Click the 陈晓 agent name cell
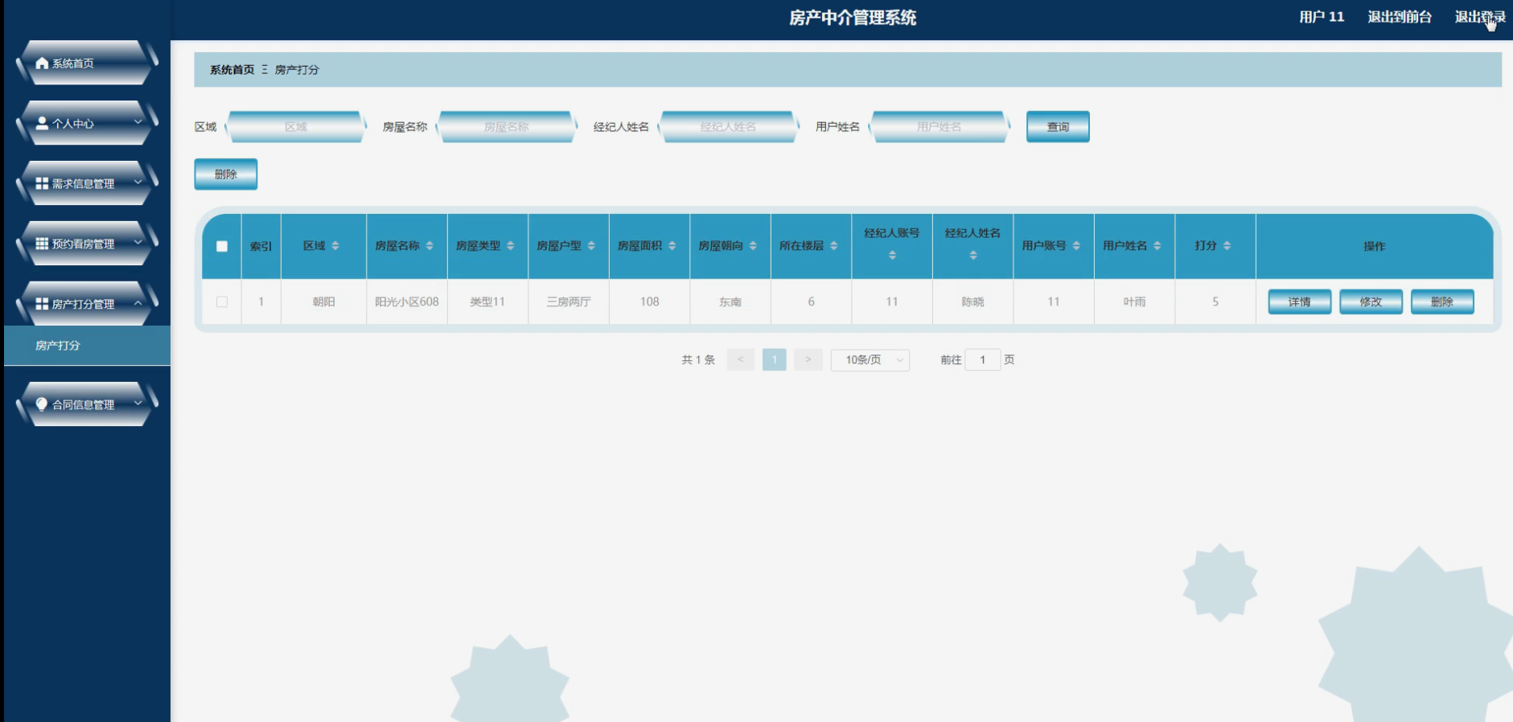 (x=973, y=302)
